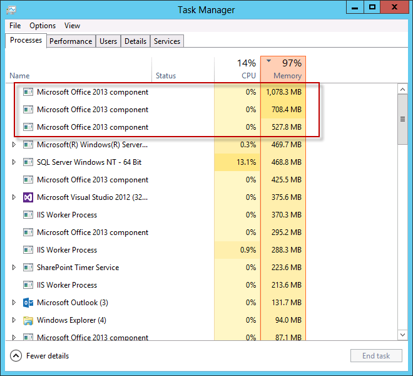Click the SQL Server Windows NT icon

pos(28,162)
